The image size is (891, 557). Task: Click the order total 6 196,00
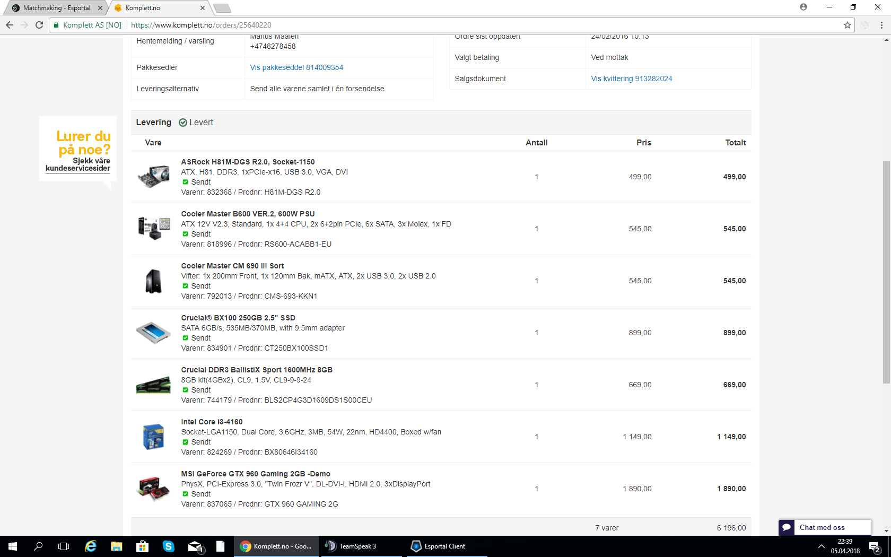pyautogui.click(x=731, y=528)
